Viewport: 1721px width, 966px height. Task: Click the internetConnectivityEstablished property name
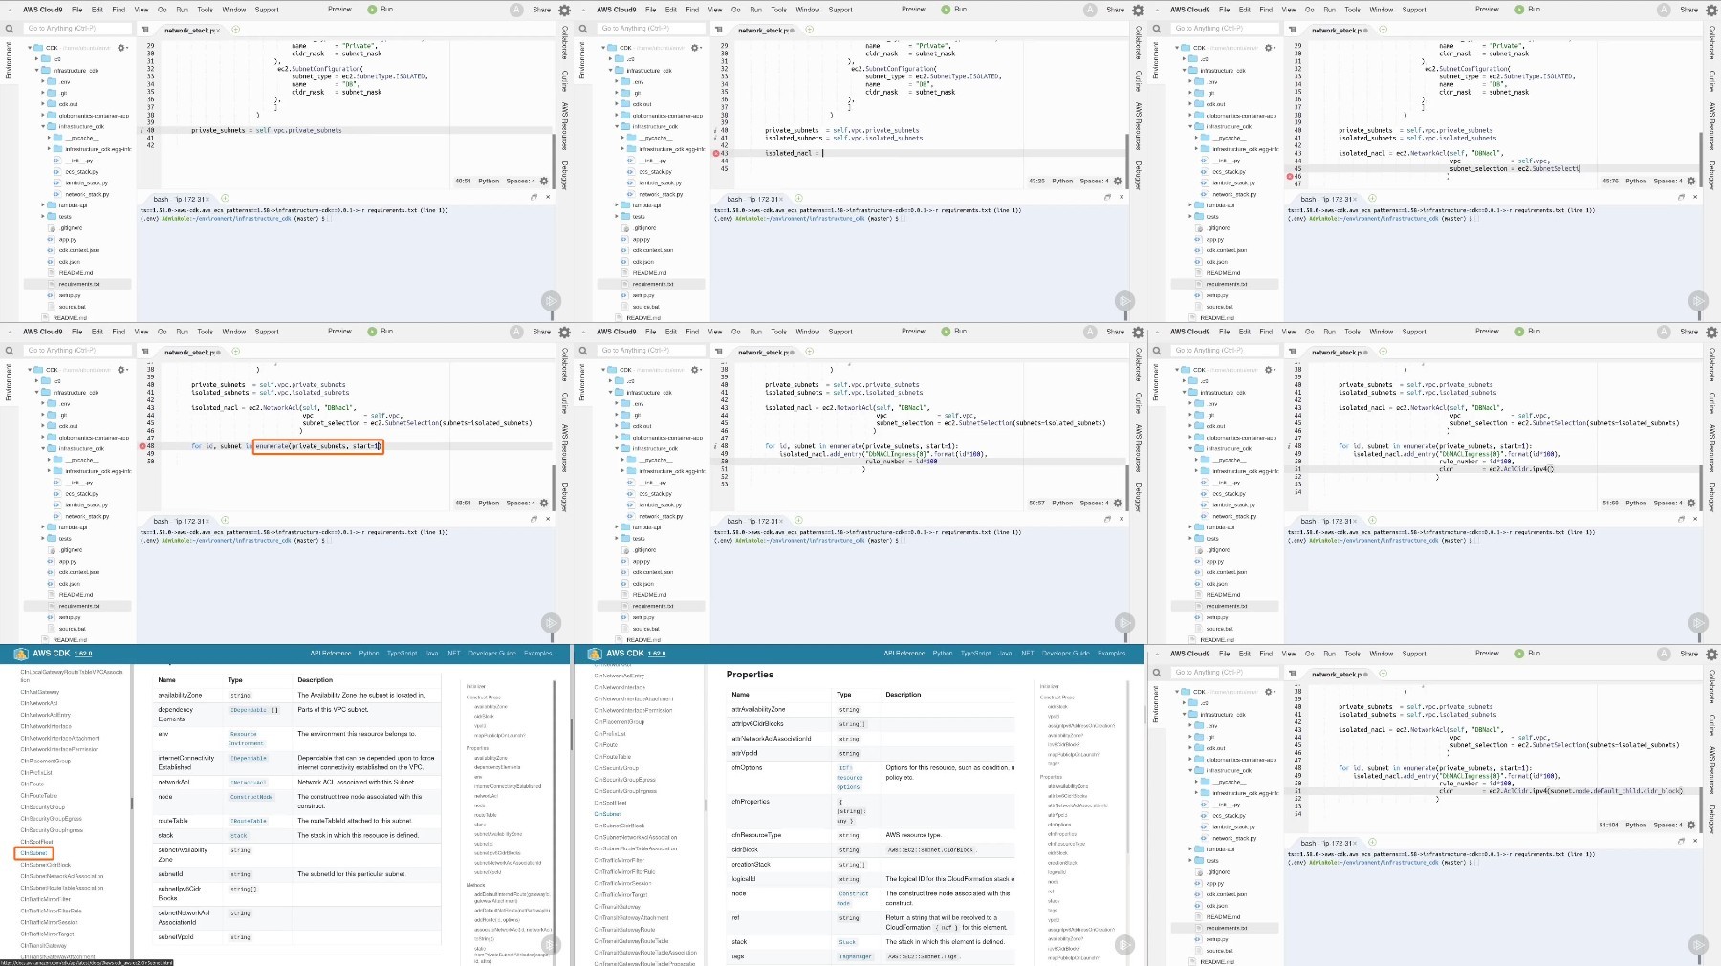click(x=185, y=762)
